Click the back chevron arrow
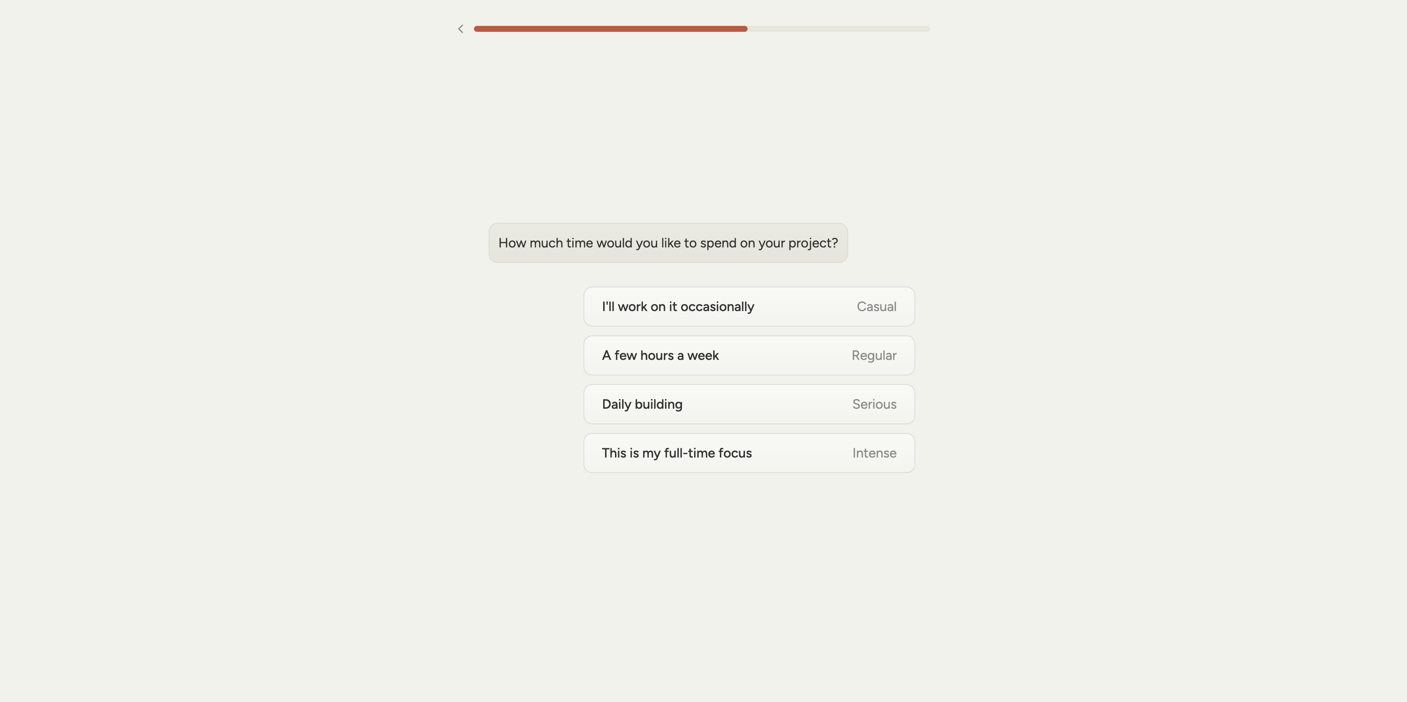Image resolution: width=1407 pixels, height=702 pixels. coord(461,29)
